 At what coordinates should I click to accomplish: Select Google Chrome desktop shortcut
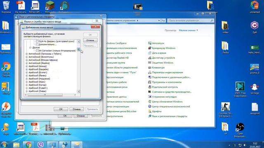click(6, 69)
